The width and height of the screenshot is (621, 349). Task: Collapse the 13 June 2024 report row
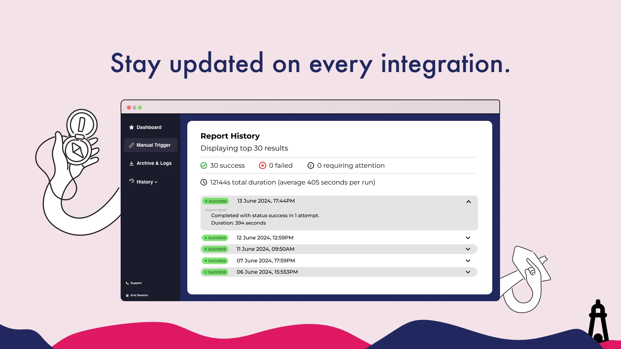468,202
